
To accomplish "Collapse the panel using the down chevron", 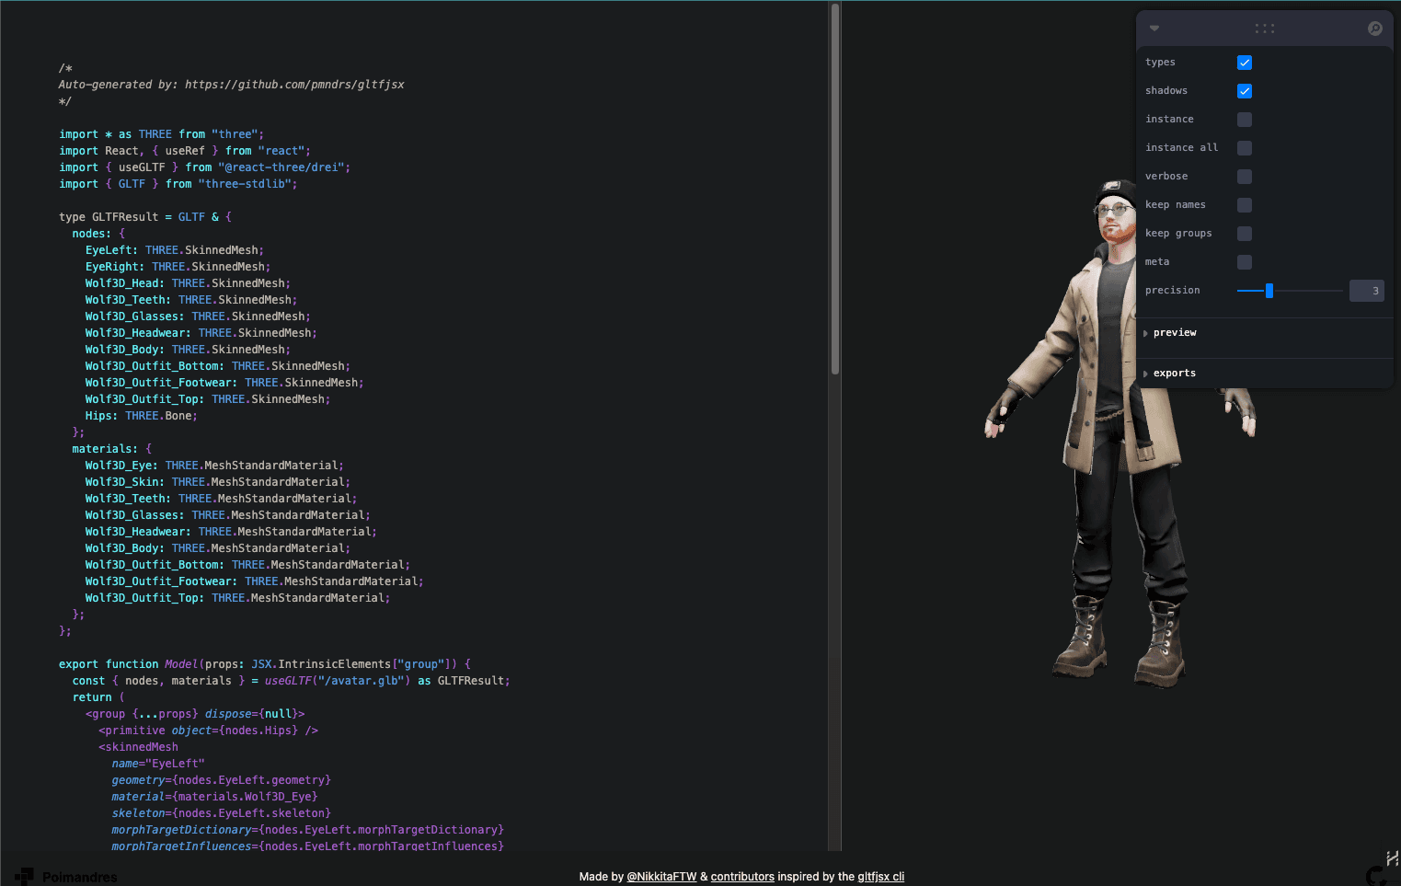I will [1154, 28].
